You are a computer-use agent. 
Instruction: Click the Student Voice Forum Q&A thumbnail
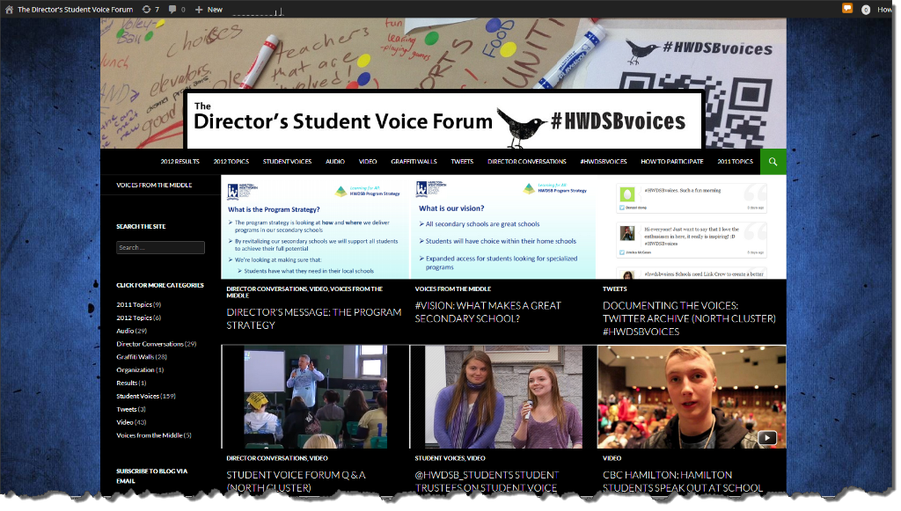coord(314,397)
